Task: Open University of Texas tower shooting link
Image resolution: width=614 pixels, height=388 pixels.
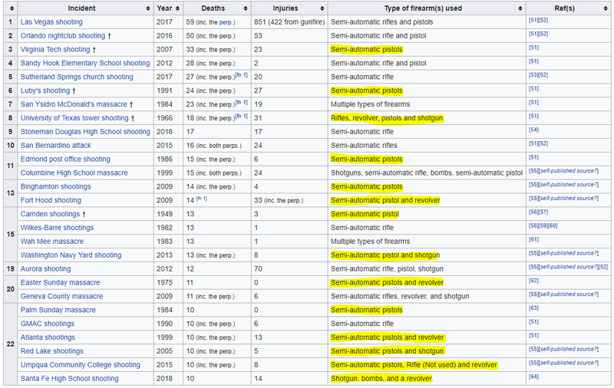Action: [74, 118]
